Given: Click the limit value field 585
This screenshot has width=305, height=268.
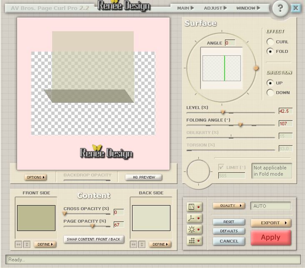Looking at the screenshot, I should tap(232, 176).
